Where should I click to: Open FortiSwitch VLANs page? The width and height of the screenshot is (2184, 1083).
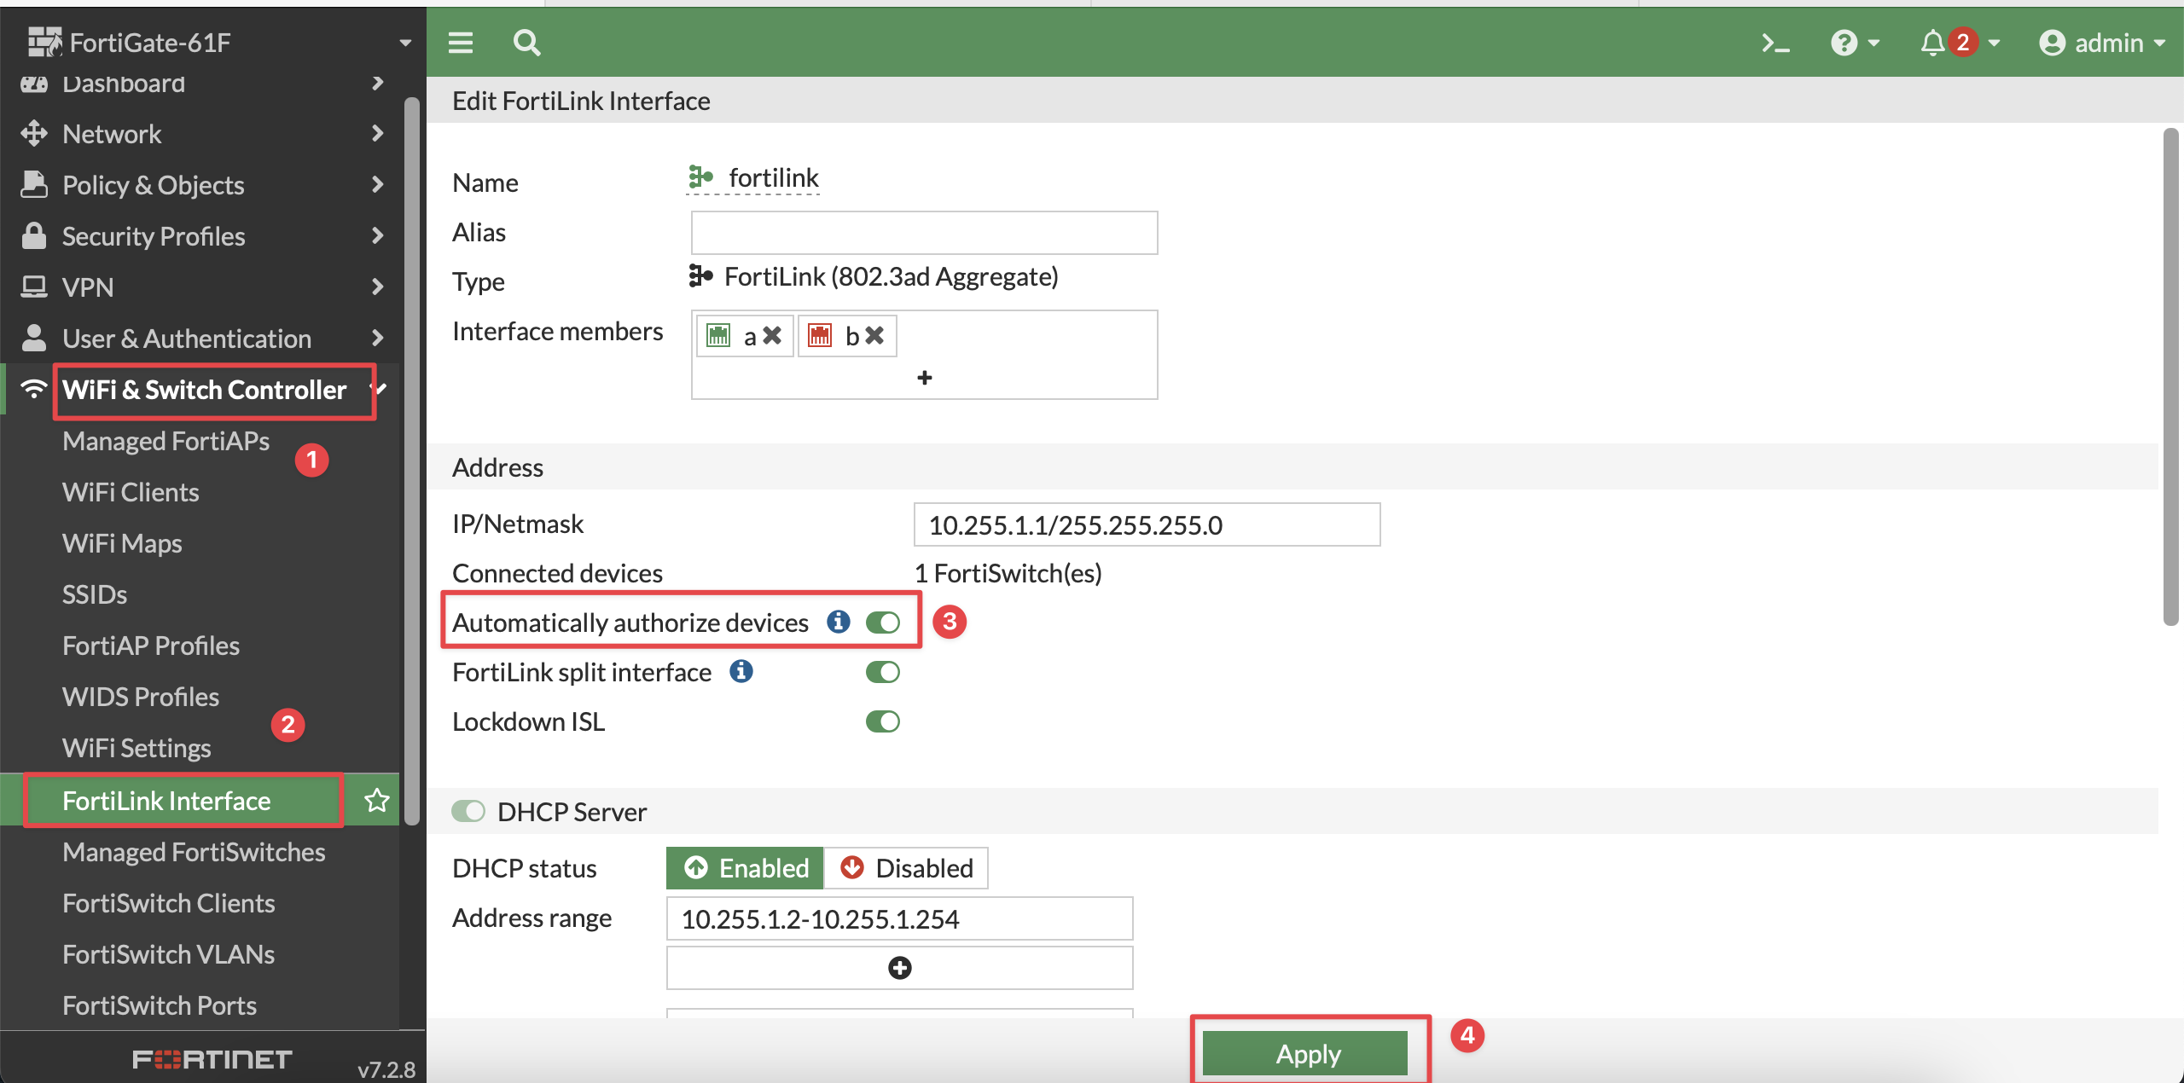[168, 954]
